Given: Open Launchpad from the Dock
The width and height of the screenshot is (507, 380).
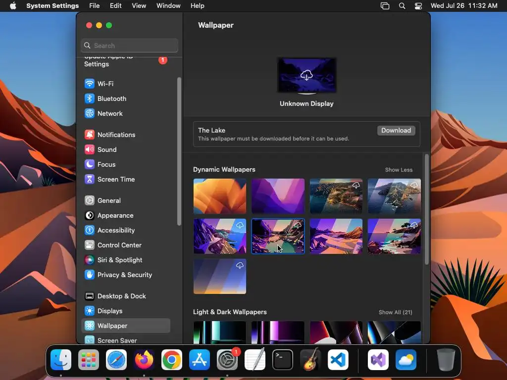Looking at the screenshot, I should (x=89, y=360).
